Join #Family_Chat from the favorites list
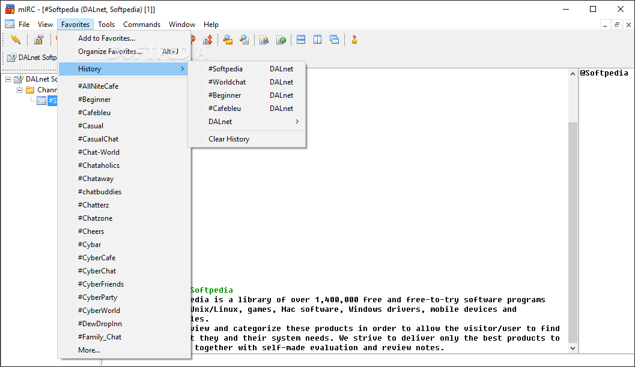This screenshot has height=367, width=635. 124,337
